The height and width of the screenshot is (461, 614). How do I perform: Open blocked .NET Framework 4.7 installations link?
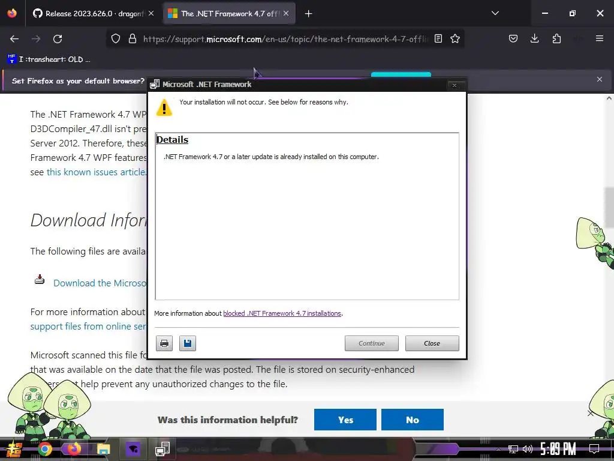[x=282, y=313]
